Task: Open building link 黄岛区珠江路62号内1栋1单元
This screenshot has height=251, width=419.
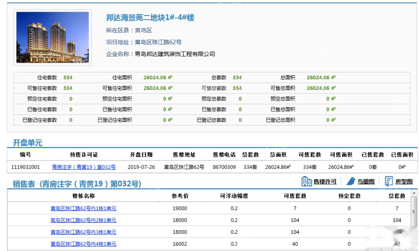Action: tap(83, 208)
